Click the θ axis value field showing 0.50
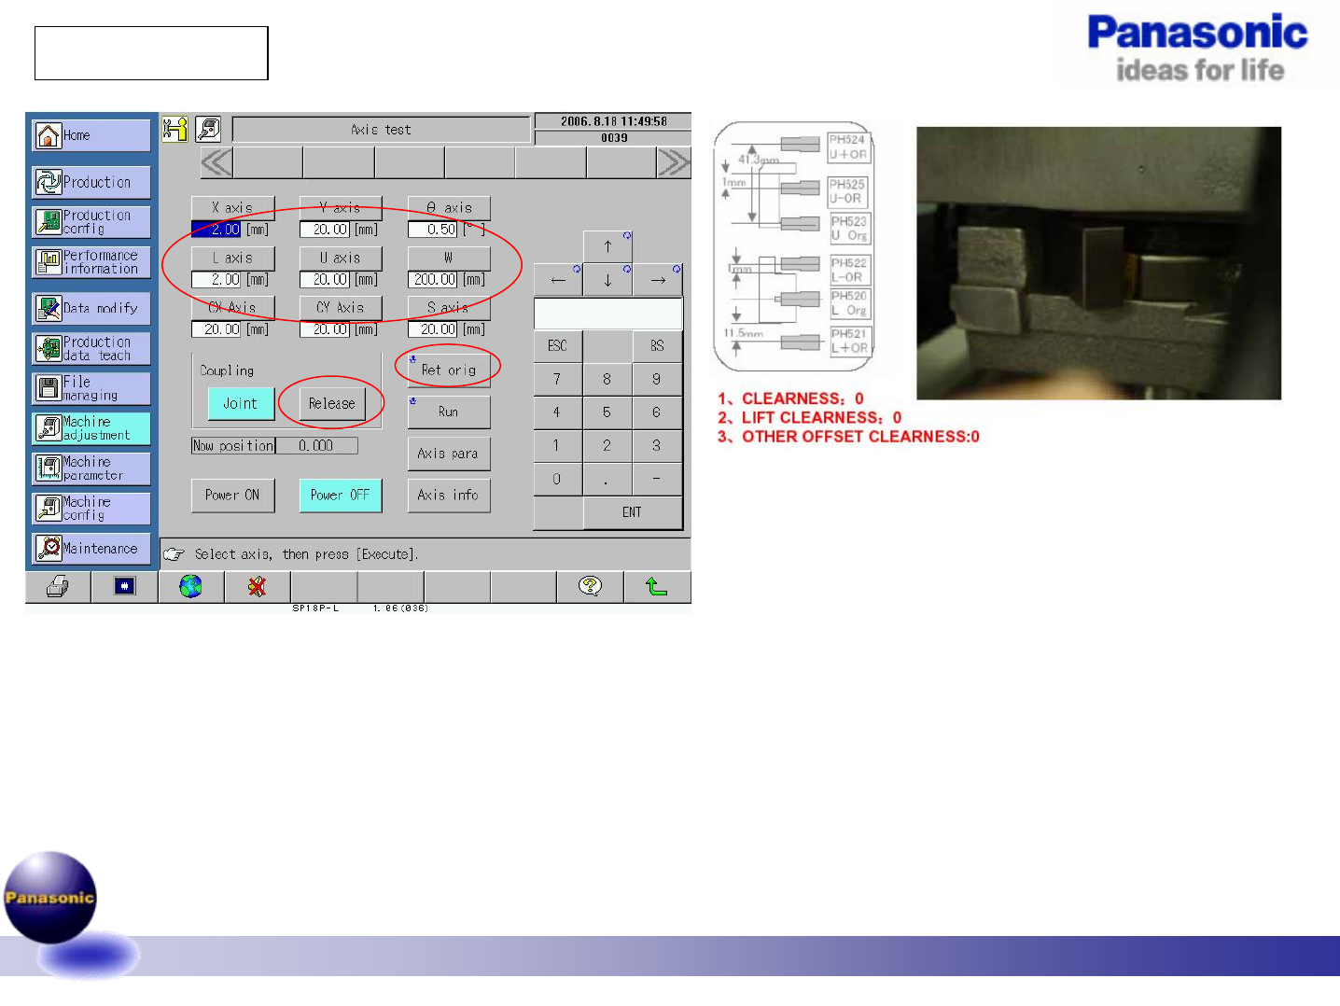 click(433, 230)
